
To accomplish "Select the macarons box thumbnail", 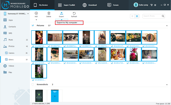I will pyautogui.click(x=149, y=37).
